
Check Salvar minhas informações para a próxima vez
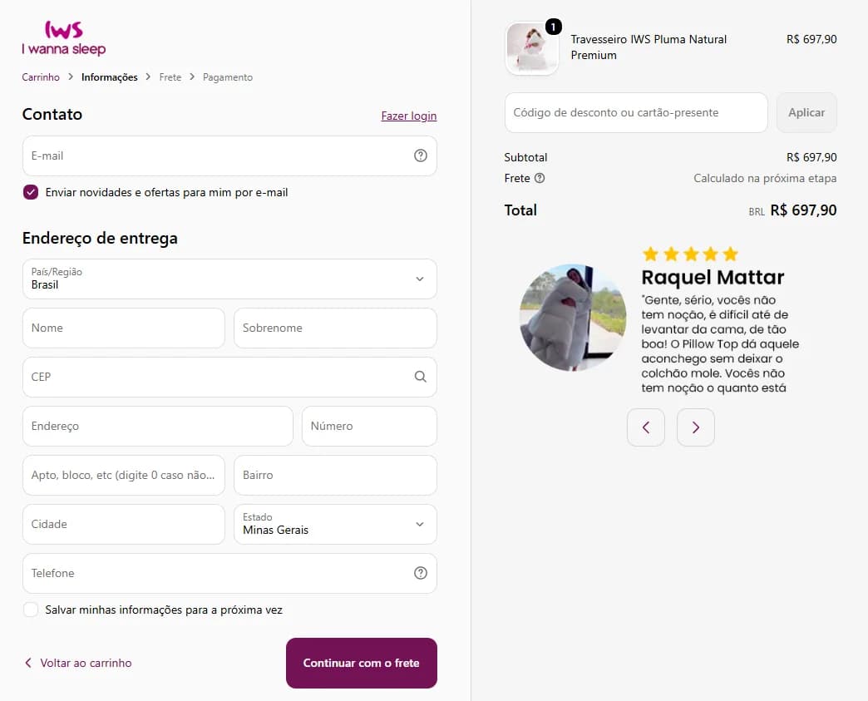point(31,610)
